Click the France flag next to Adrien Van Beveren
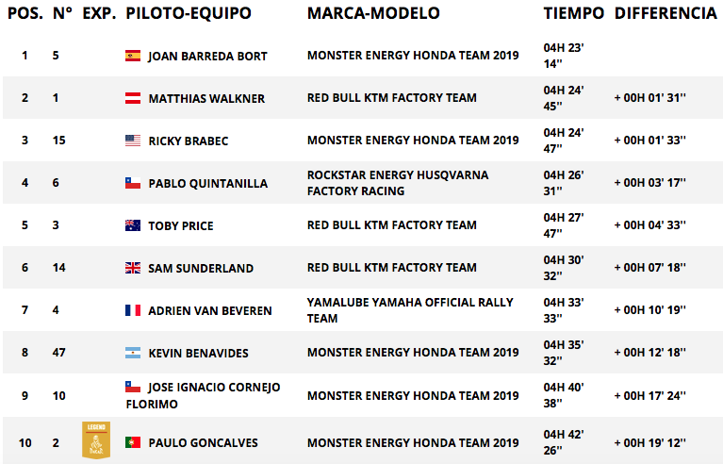Image resolution: width=723 pixels, height=464 pixels. click(x=133, y=310)
